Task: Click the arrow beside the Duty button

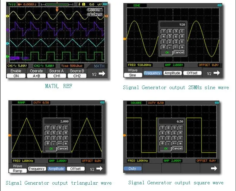Action: (x=214, y=168)
